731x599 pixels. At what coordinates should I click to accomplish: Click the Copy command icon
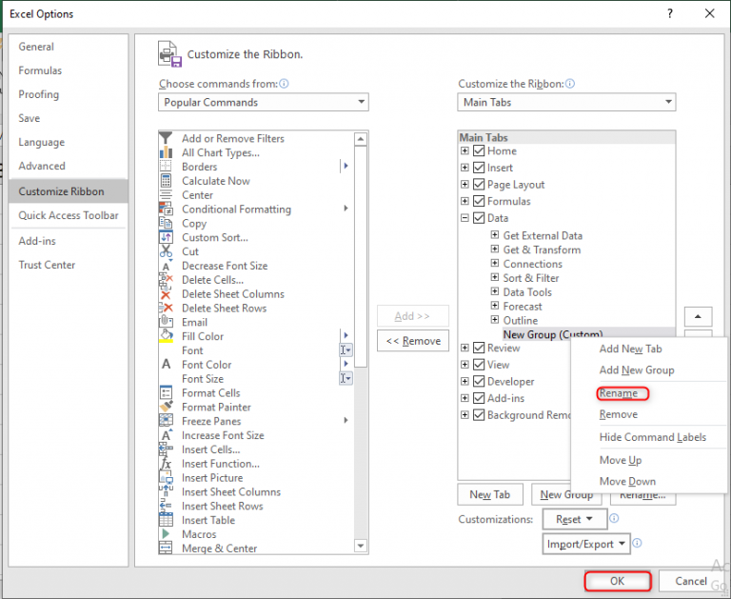166,223
